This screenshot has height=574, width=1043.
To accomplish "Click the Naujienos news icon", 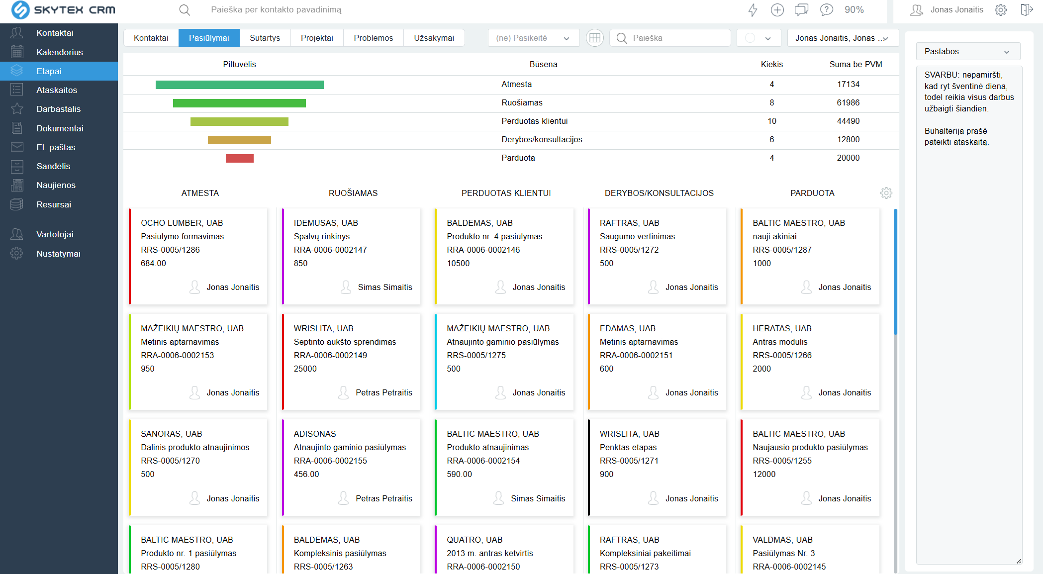I will 17,185.
